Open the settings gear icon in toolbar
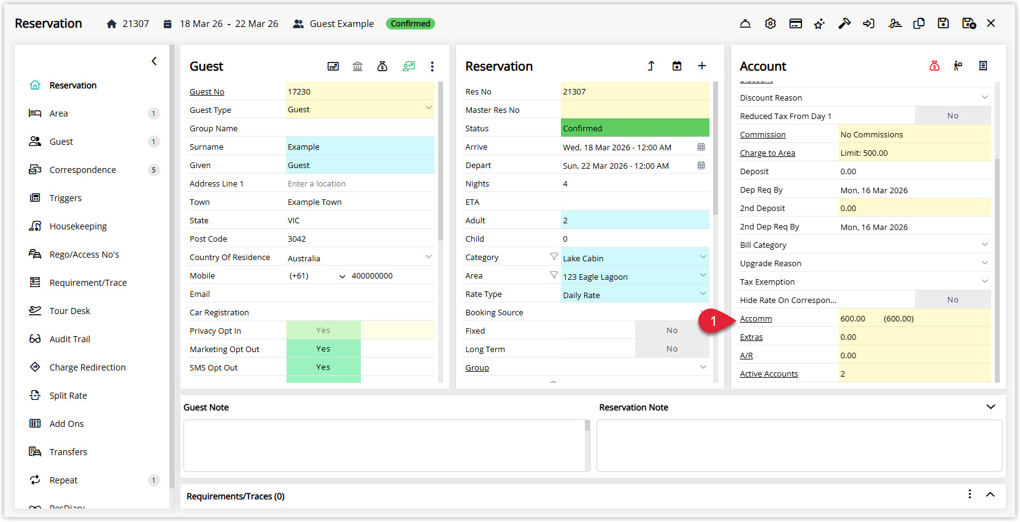1020x522 pixels. point(770,23)
